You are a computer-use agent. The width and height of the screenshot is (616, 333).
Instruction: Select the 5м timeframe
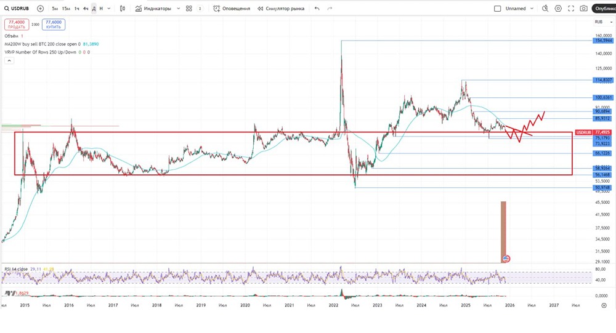click(x=55, y=8)
